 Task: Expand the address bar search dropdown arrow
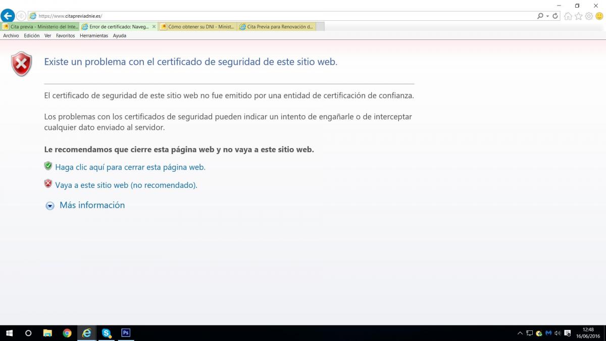tap(547, 16)
